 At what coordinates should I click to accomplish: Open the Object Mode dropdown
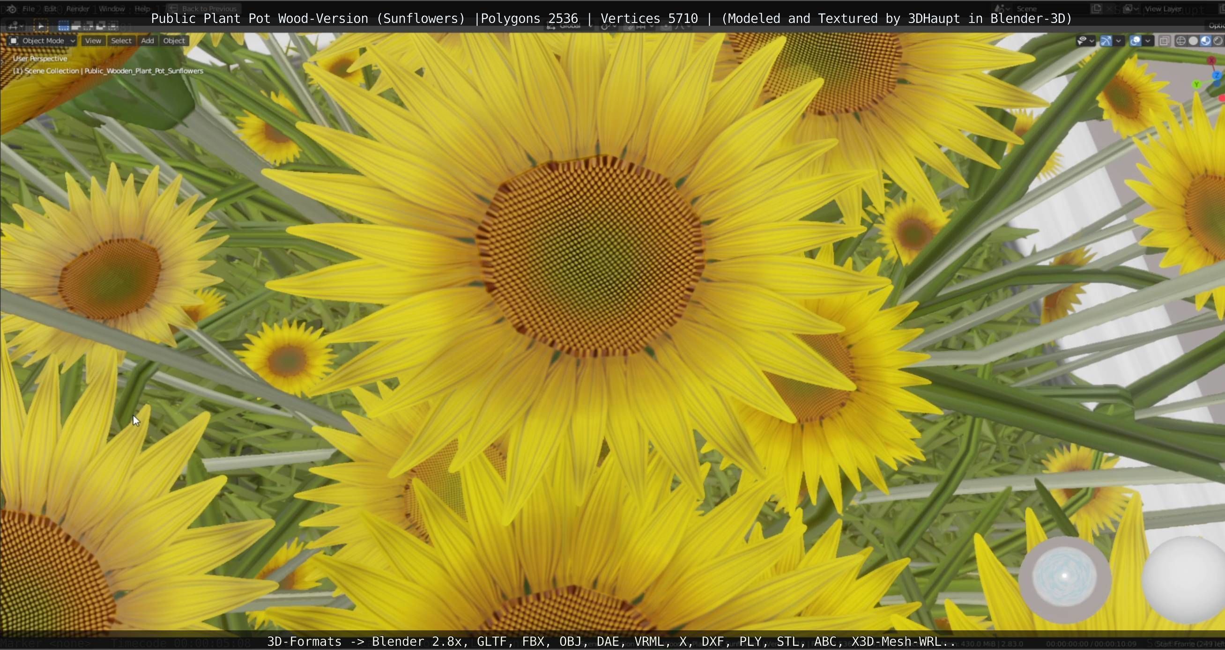[x=42, y=41]
